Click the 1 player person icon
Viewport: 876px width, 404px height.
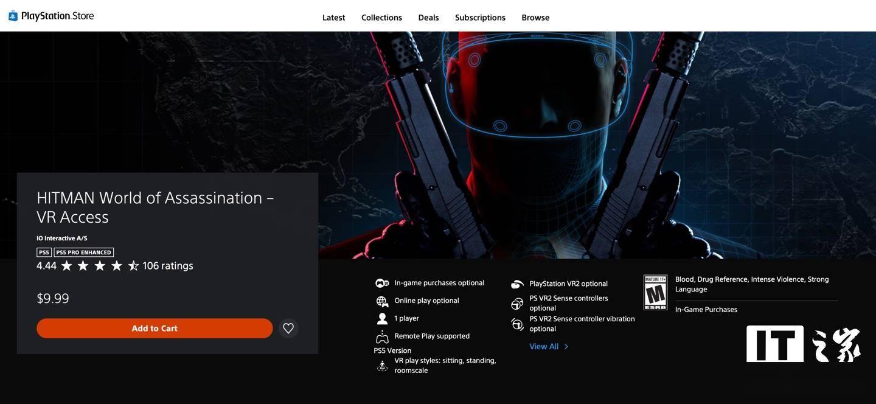[x=382, y=319]
